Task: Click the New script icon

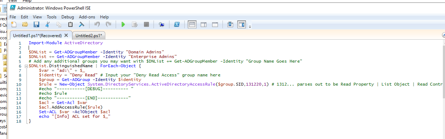Action: coord(14,24)
